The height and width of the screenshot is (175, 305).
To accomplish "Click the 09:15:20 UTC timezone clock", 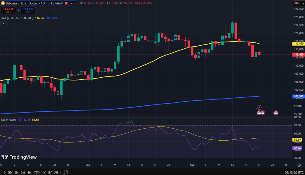I will [x=294, y=173].
